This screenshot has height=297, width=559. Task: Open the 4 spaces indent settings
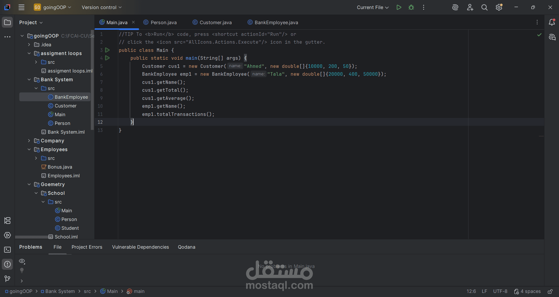[x=527, y=291]
